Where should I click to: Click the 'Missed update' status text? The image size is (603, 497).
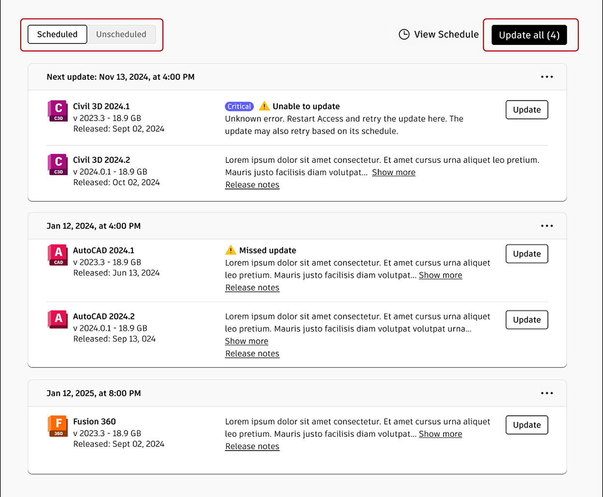coord(268,250)
